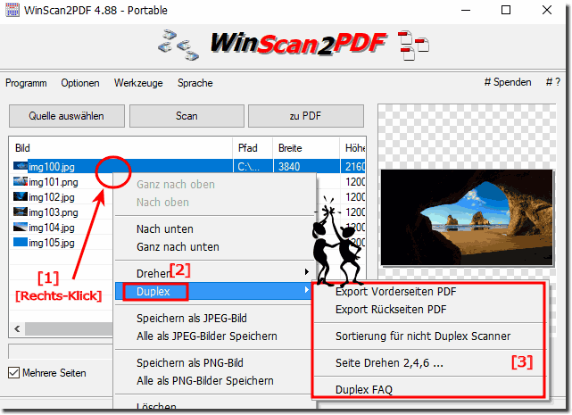Click the Bild column header
This screenshot has width=572, height=415.
click(x=120, y=148)
